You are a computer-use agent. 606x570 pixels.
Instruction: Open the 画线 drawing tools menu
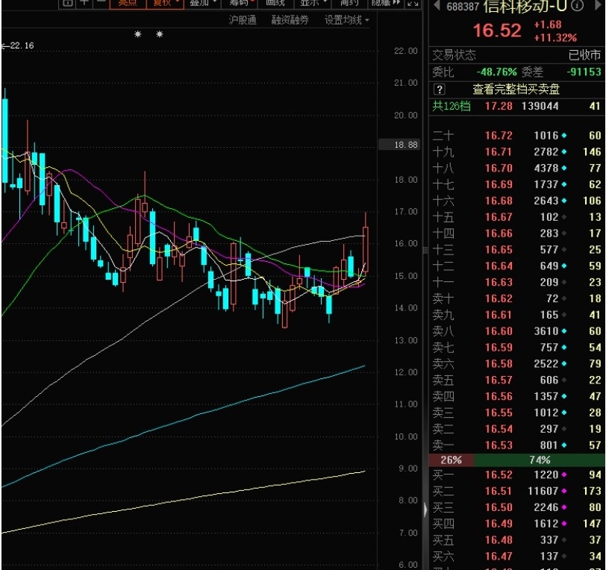tap(275, 3)
